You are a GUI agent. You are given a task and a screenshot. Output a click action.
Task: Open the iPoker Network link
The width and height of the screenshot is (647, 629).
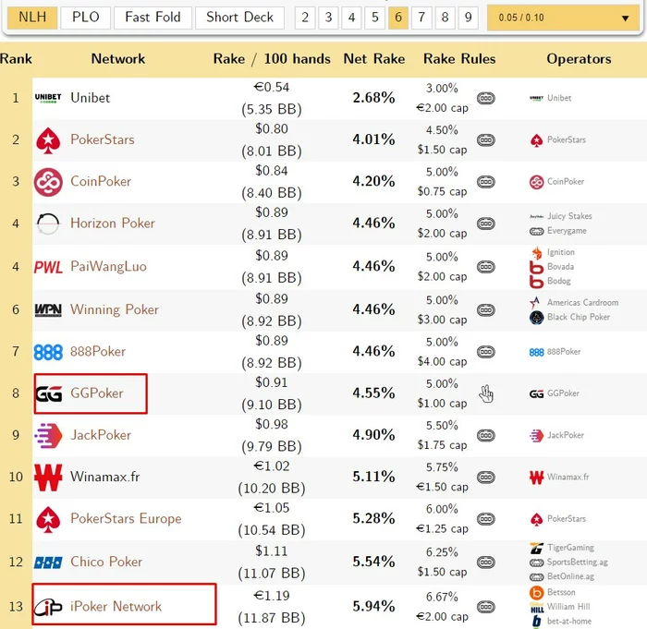(x=116, y=606)
